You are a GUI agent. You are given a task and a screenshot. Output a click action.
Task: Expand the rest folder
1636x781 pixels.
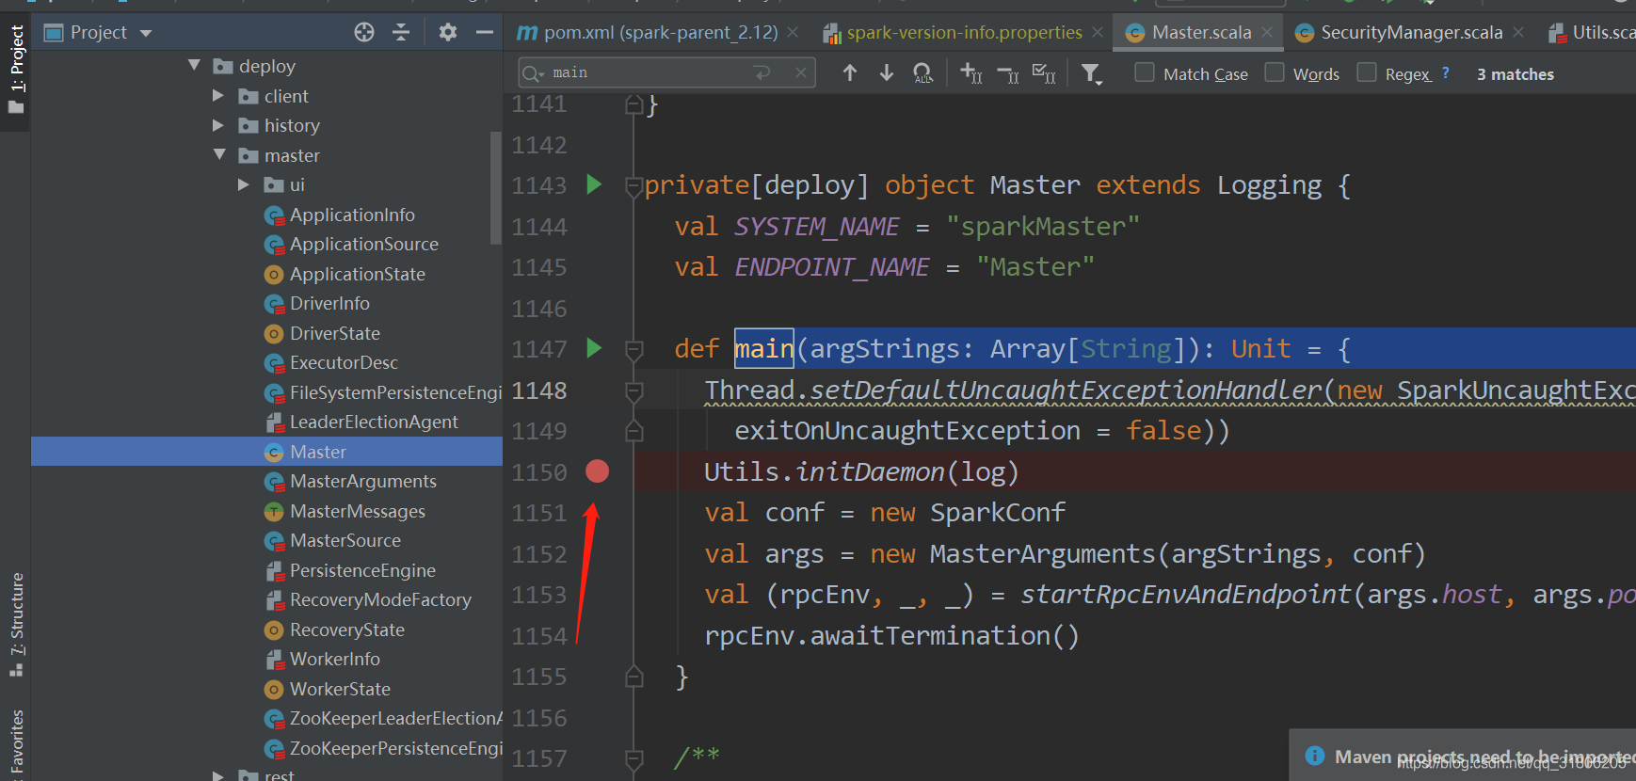coord(218,776)
